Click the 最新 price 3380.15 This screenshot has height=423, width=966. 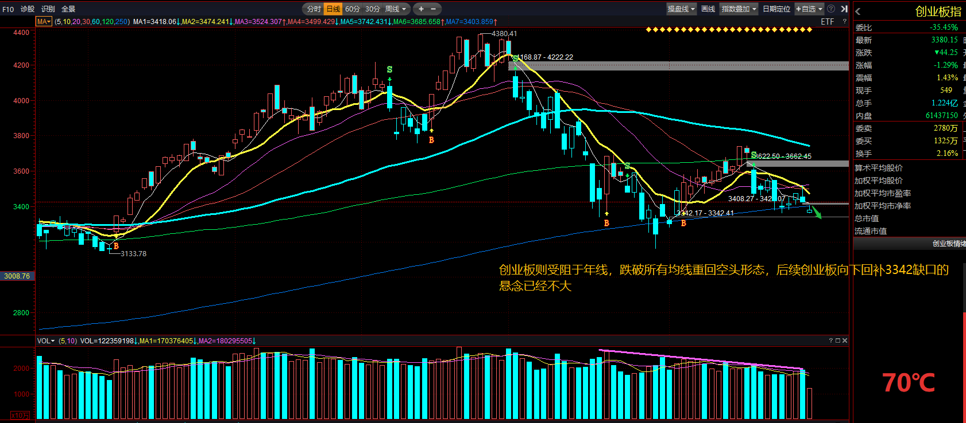pos(945,40)
